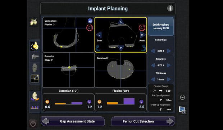Screen dimensions: 223x130
Task: Open the caliper measurement tool icon
Action: click(x=35, y=57)
